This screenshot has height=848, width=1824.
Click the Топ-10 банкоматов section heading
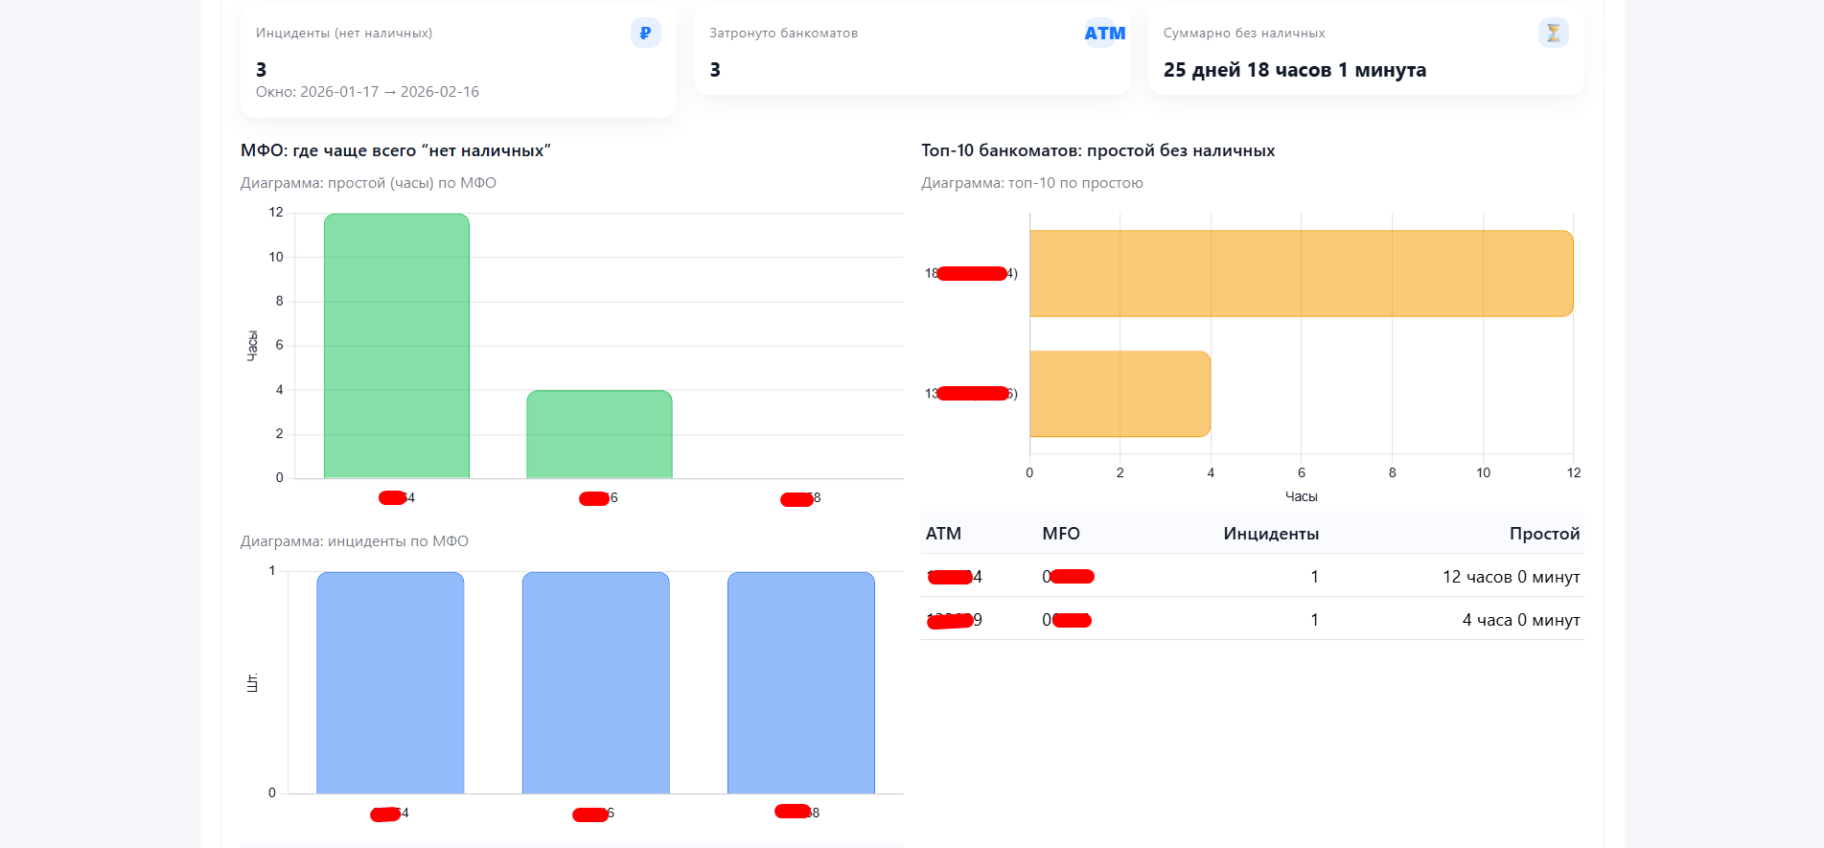pyautogui.click(x=1097, y=150)
